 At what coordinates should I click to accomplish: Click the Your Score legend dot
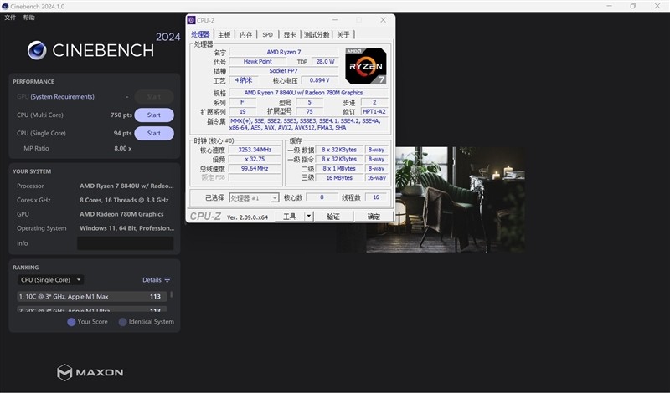pyautogui.click(x=71, y=322)
